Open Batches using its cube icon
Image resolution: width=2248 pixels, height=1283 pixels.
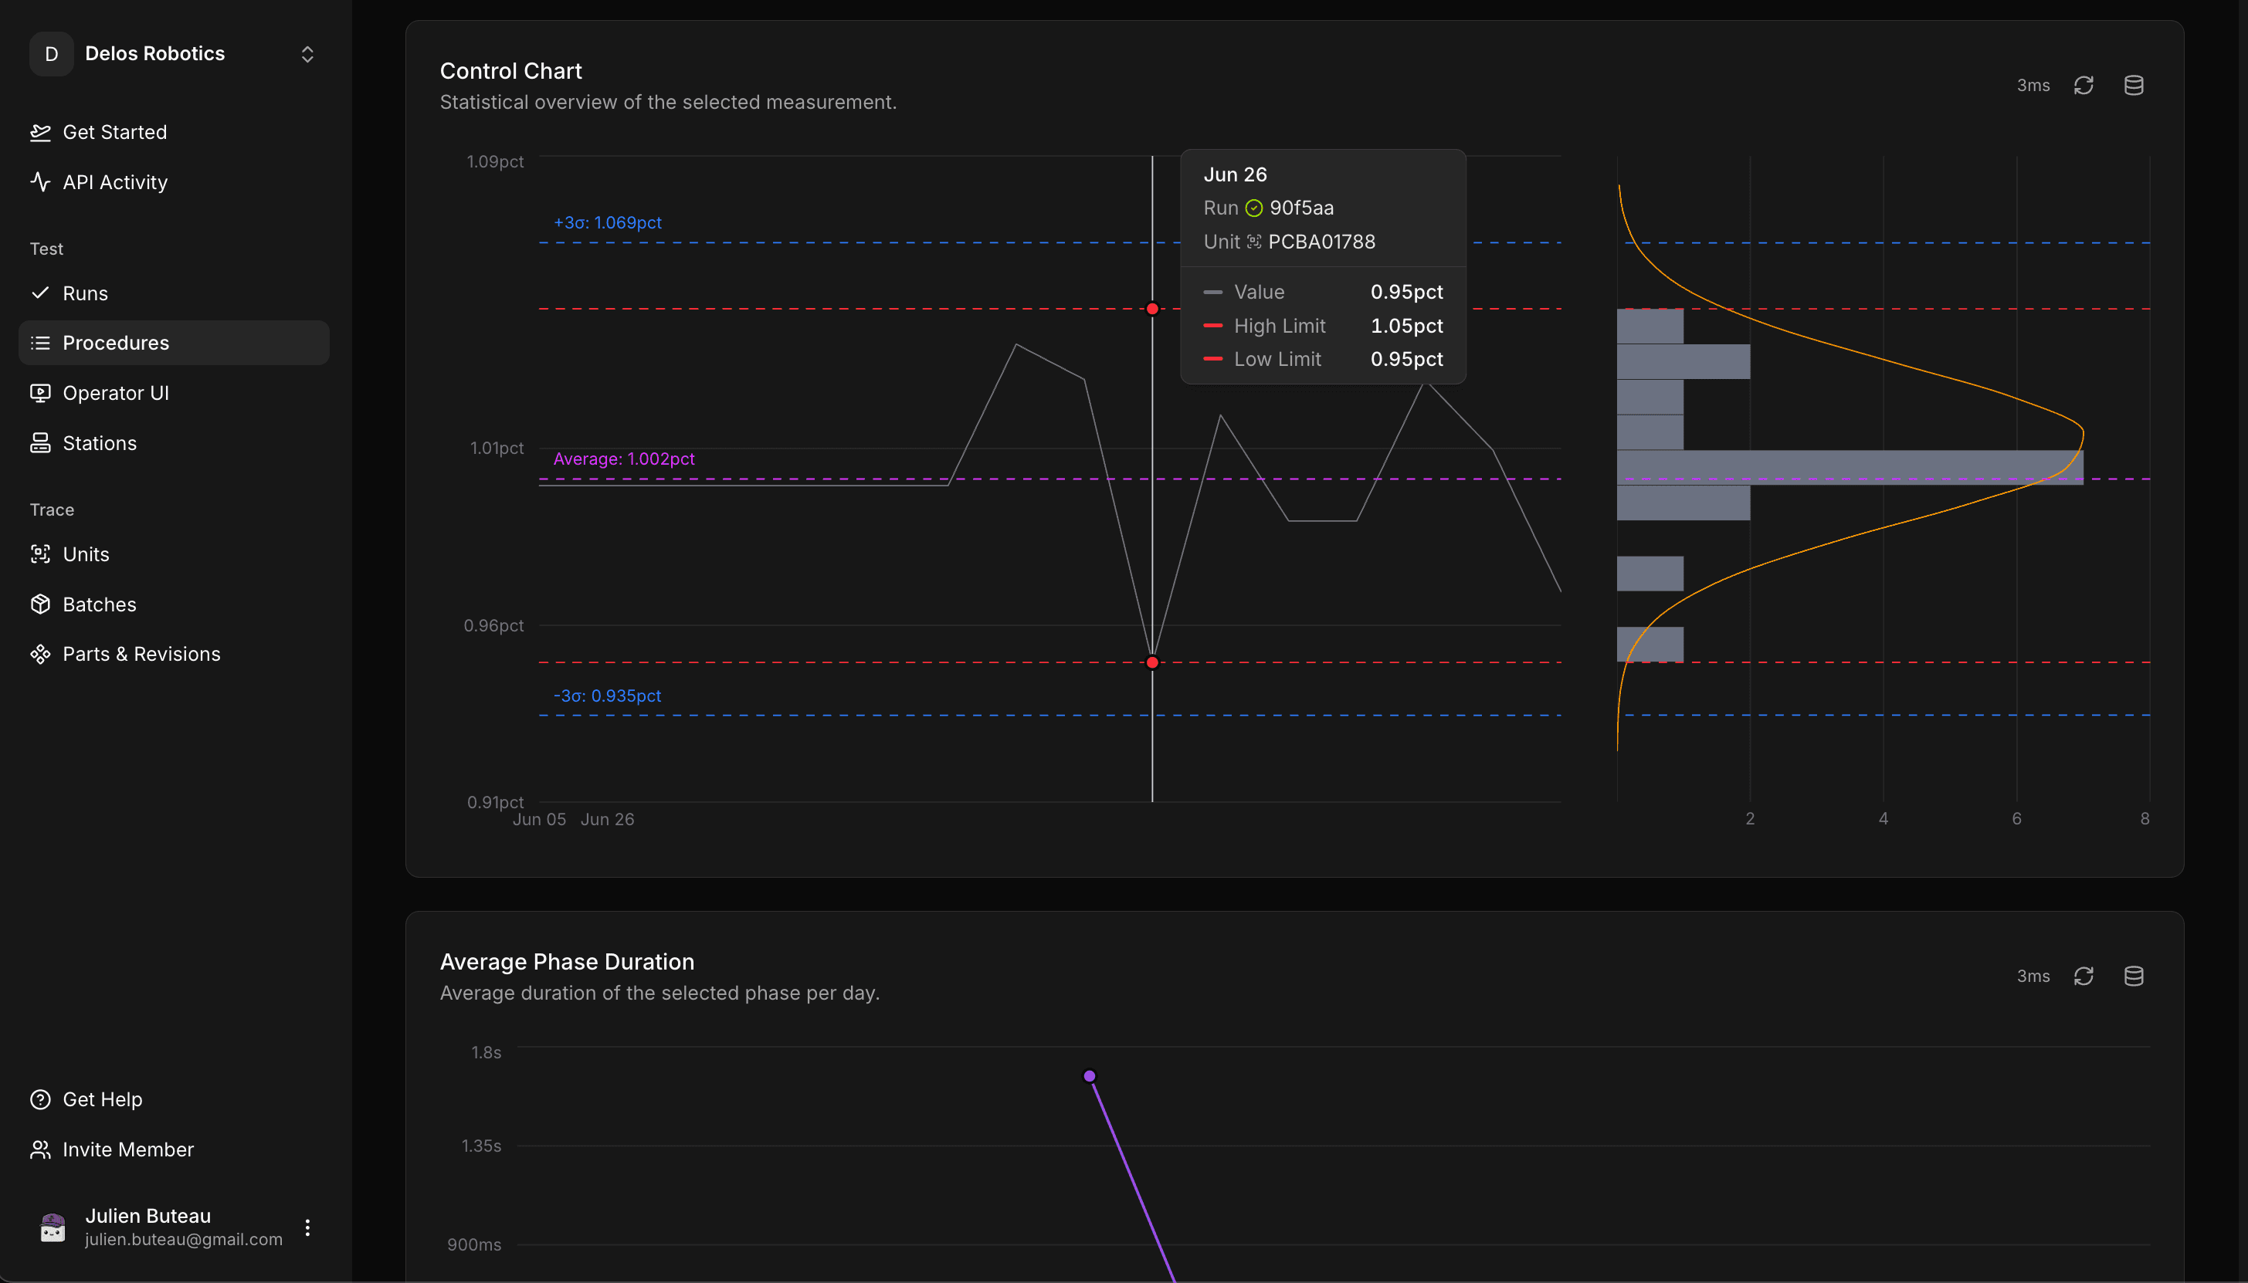[x=42, y=604]
